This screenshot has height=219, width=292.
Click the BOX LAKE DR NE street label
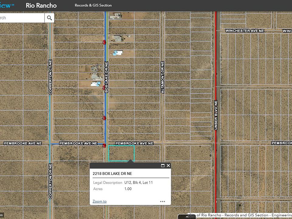click(x=106, y=77)
